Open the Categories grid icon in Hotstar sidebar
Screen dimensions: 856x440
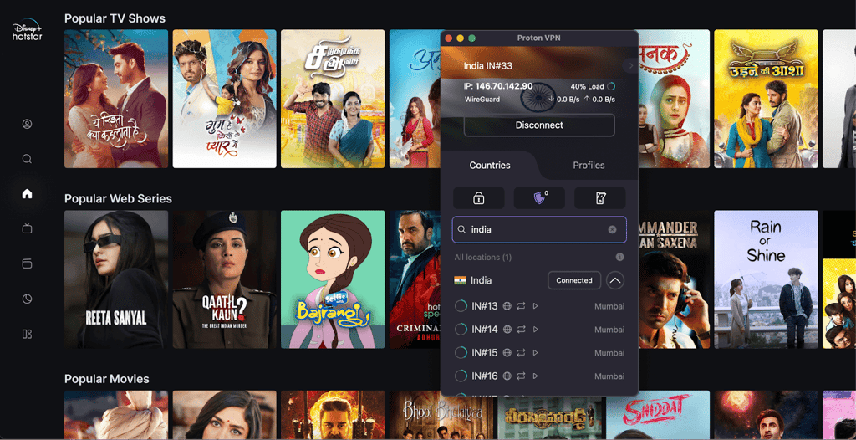[x=27, y=334]
